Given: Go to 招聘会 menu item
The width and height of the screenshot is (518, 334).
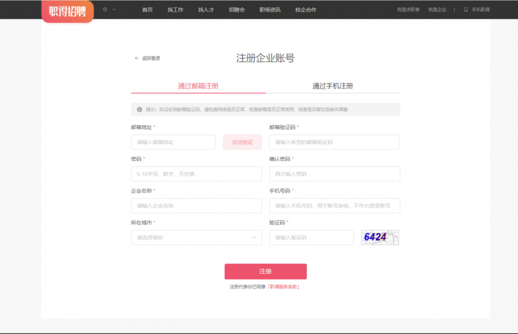Looking at the screenshot, I should [236, 10].
